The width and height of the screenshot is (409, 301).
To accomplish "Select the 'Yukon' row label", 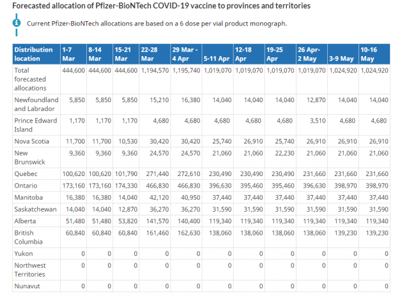I will pos(24,254).
